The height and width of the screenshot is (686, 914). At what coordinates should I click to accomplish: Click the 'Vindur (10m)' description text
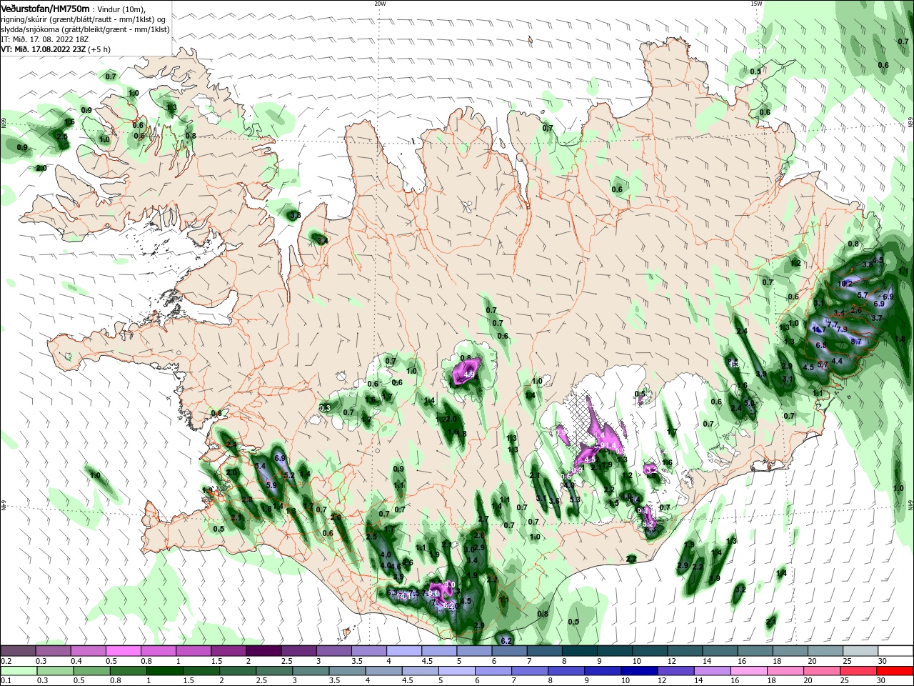click(x=121, y=9)
